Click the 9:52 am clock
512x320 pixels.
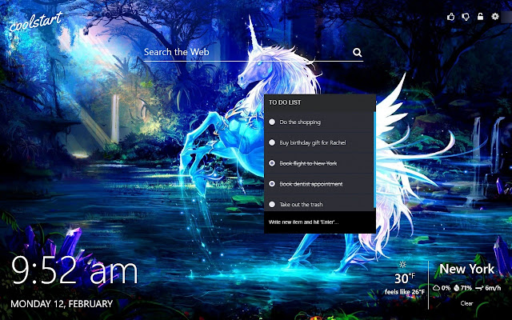[74, 270]
